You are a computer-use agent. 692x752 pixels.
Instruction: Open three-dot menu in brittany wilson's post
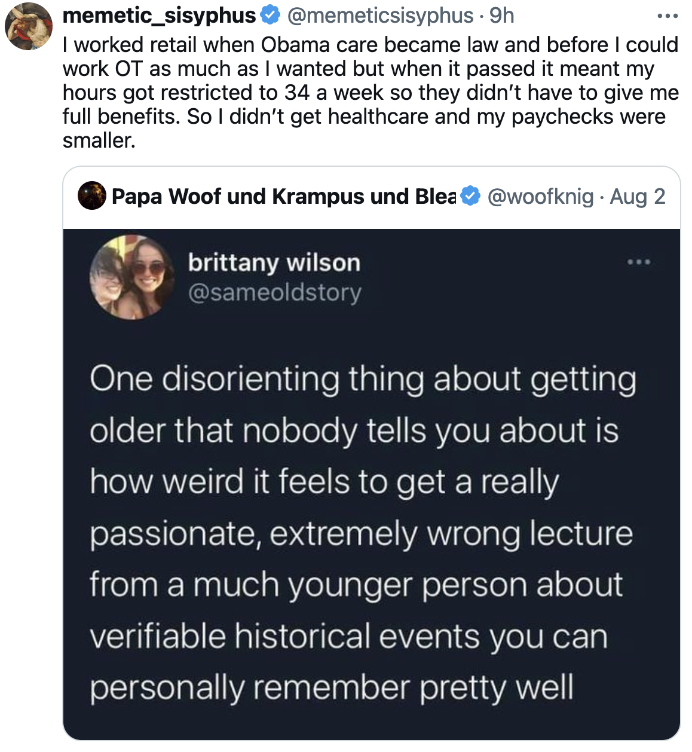point(638,262)
